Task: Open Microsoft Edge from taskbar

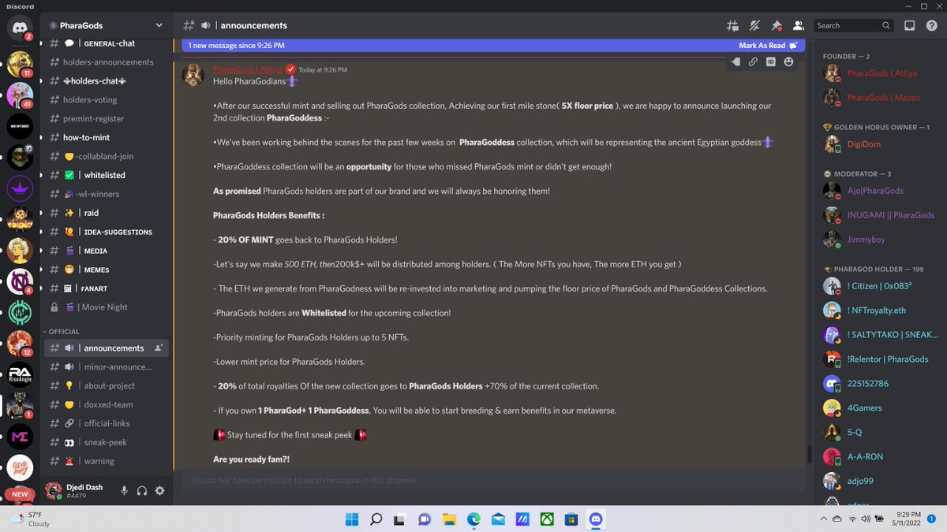Action: [473, 519]
